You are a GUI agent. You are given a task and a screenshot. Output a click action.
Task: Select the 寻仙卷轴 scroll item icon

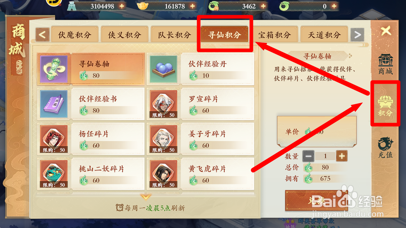coord(54,69)
